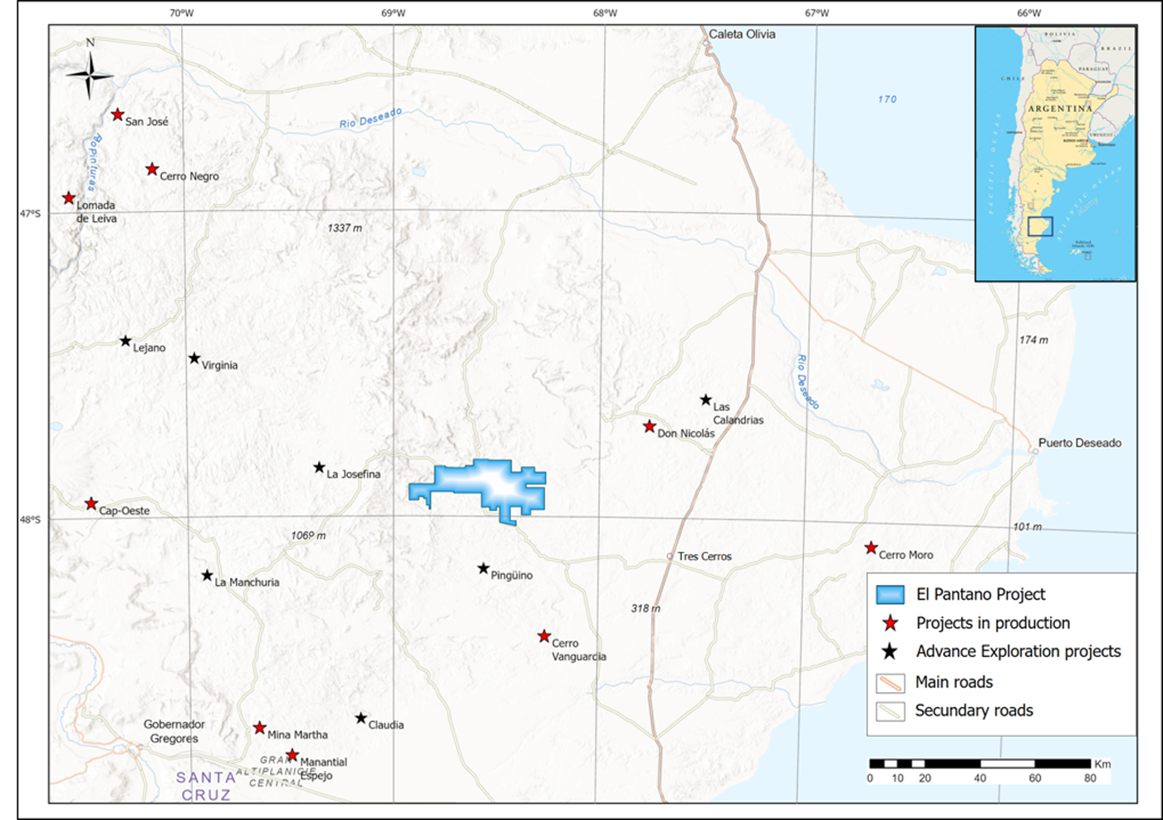
Task: Select the Claudia black star marker
Action: click(361, 719)
